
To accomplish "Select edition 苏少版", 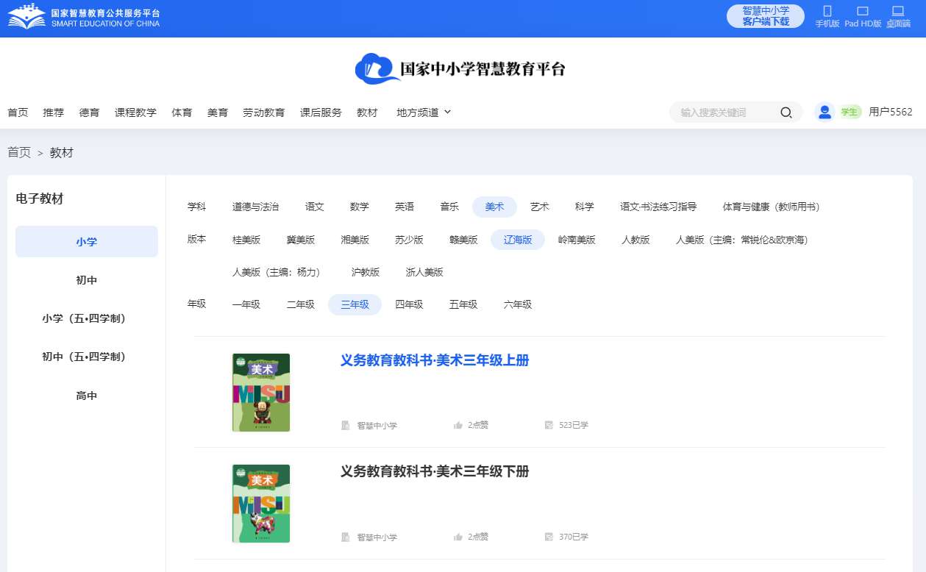I will click(x=409, y=240).
